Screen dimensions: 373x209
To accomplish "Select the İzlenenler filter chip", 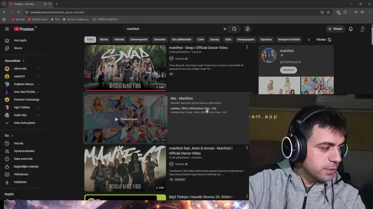I will point(160,39).
